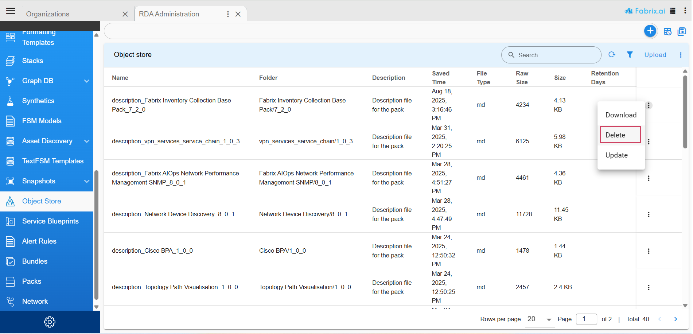Image resolution: width=693 pixels, height=334 pixels.
Task: Click the hamburger menu icon
Action: tap(11, 11)
